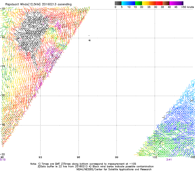
Task: Click the '-18' latitude axis label
Action: point(2,124)
